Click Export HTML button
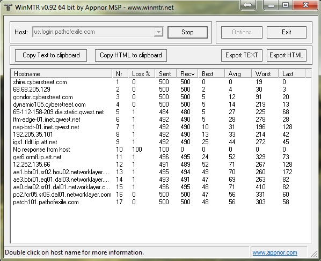Screen dimensions: 321x261 pyautogui.click(x=287, y=55)
